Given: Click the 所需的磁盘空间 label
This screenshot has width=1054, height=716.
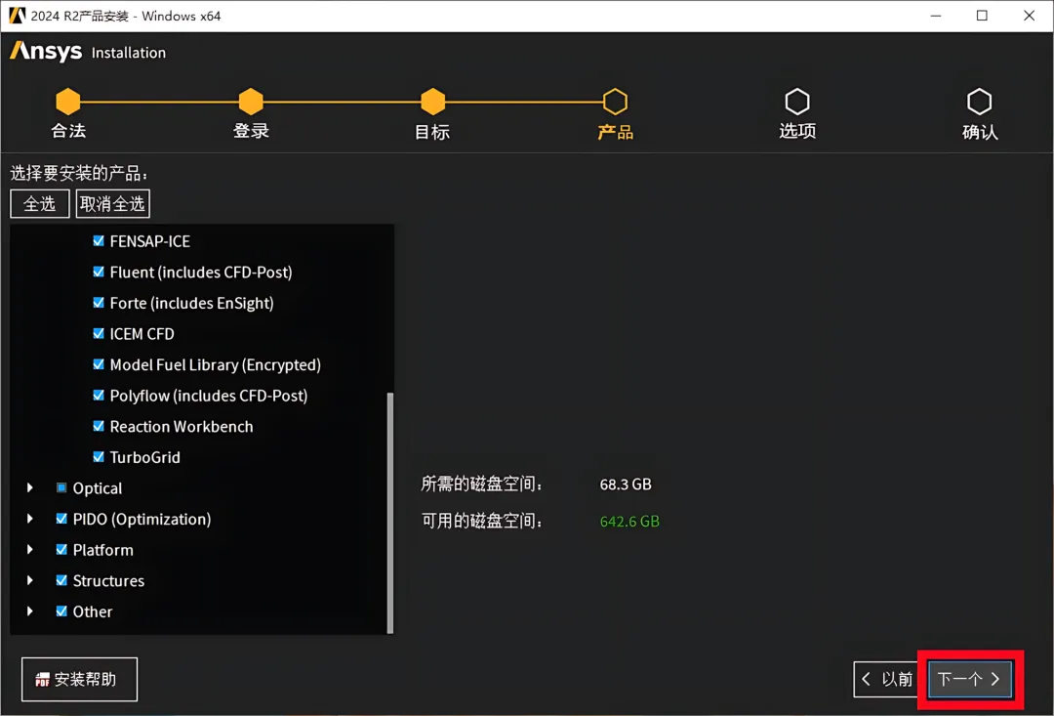Looking at the screenshot, I should point(482,484).
